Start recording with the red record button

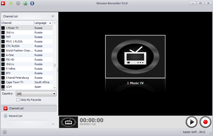coord(205,122)
